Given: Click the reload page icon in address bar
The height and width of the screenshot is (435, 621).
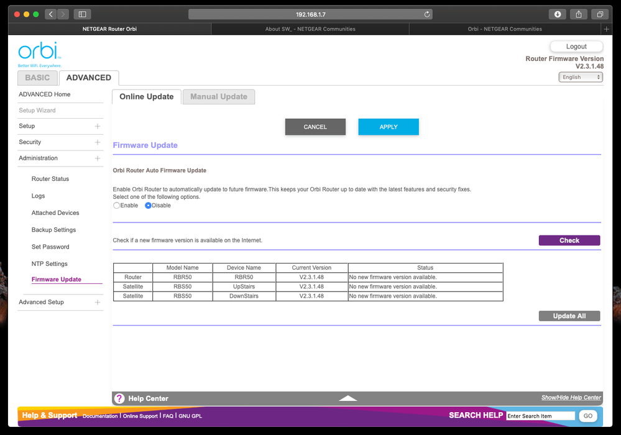Looking at the screenshot, I should (427, 14).
